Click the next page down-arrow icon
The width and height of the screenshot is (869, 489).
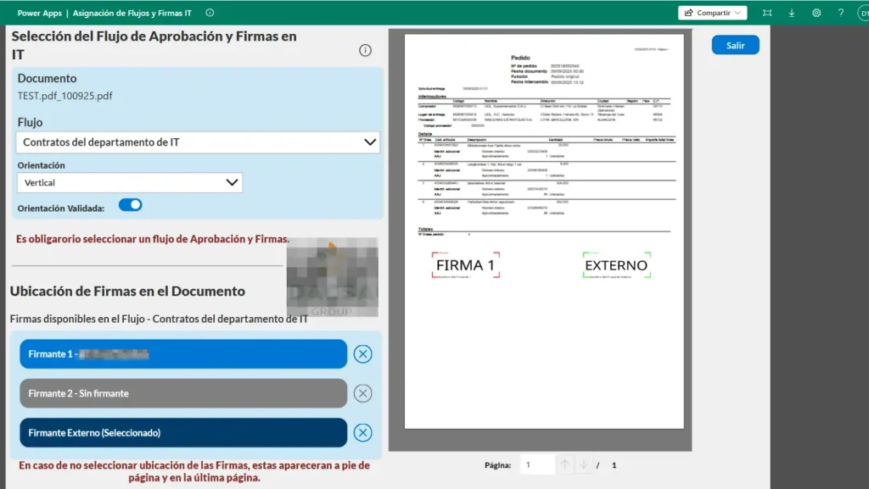583,464
